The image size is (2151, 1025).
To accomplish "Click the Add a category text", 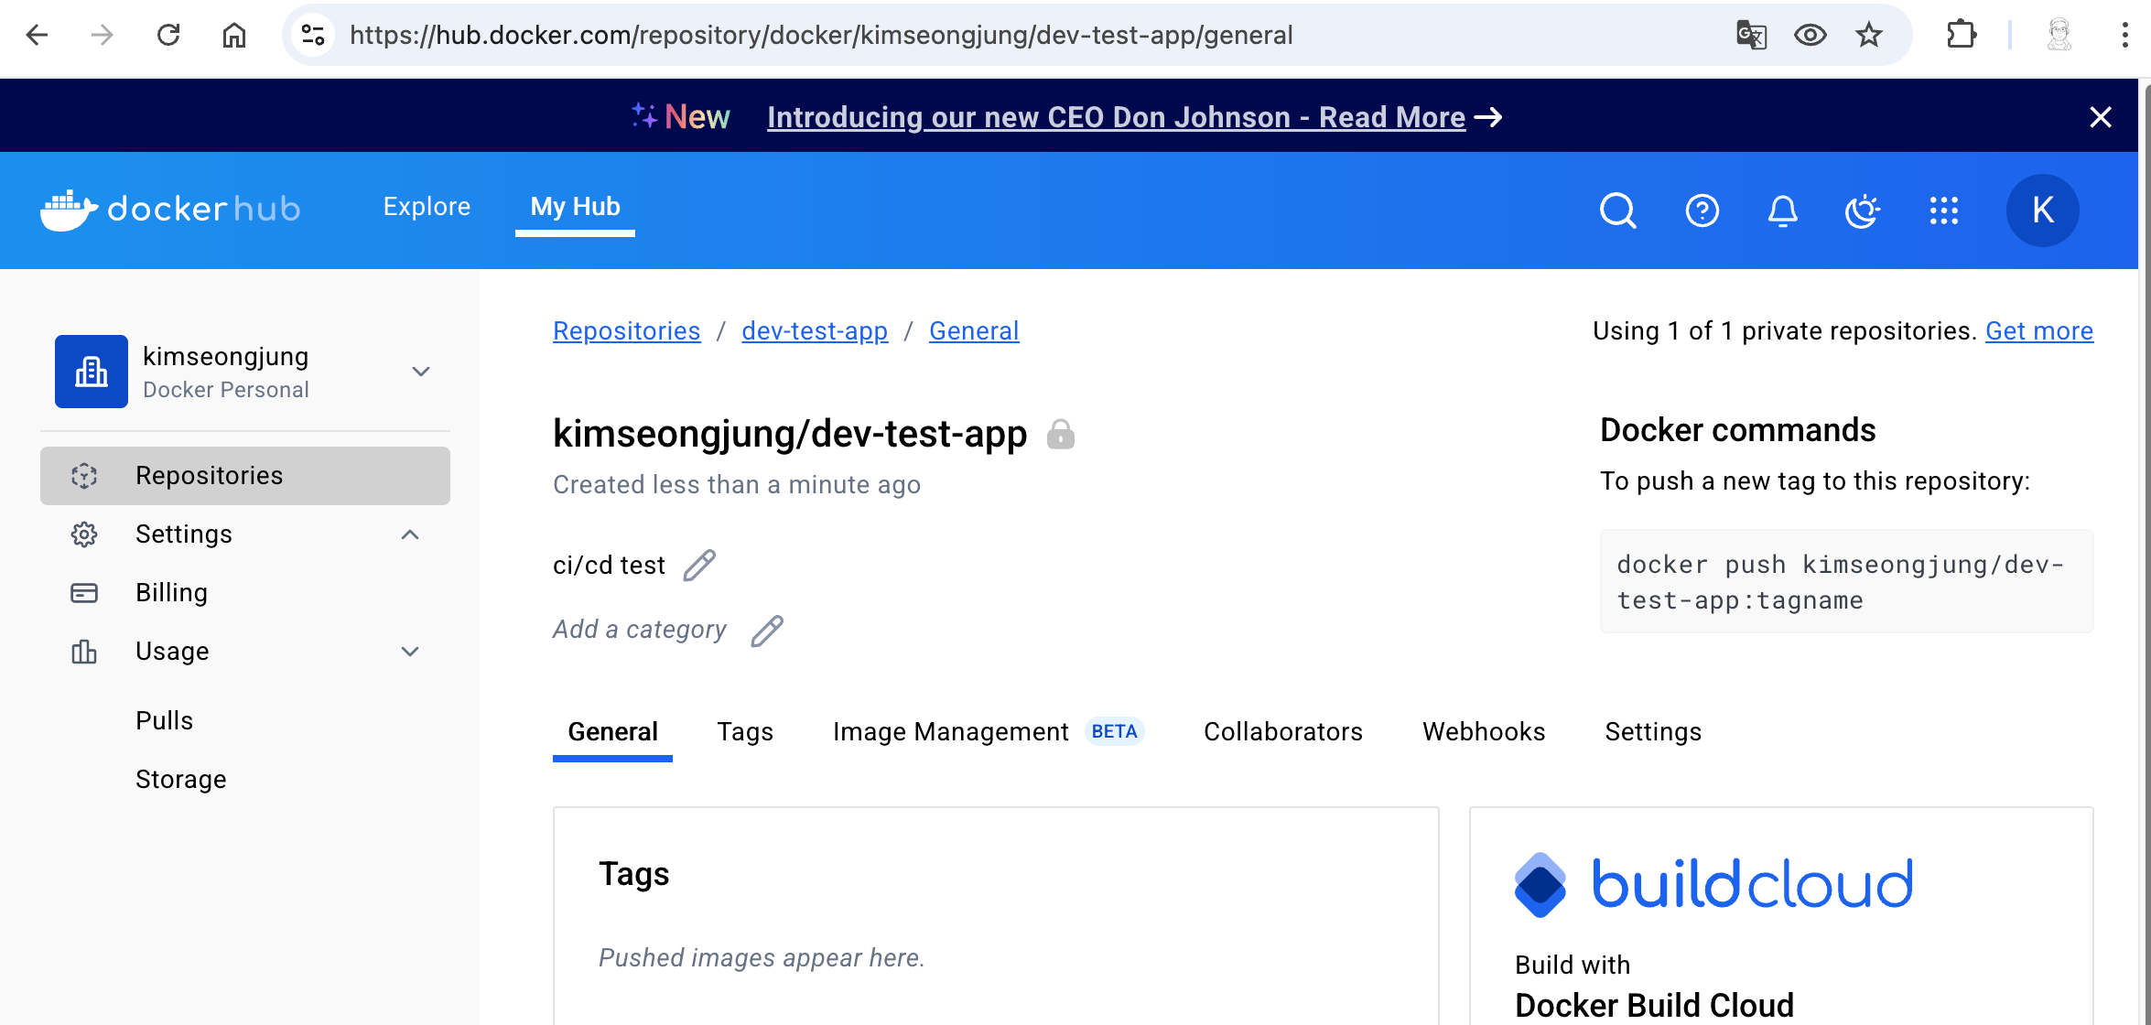I will click(x=640, y=630).
